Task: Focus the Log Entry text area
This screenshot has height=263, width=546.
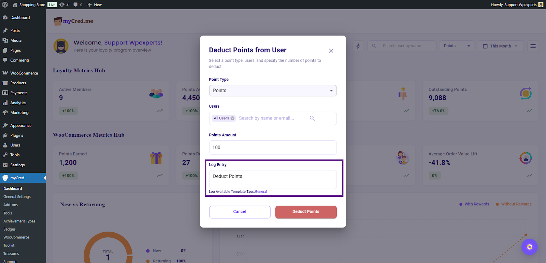Action: (x=273, y=179)
